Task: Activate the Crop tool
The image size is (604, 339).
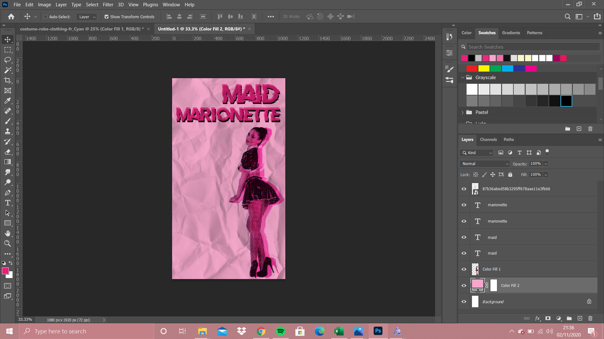Action: (x=8, y=81)
